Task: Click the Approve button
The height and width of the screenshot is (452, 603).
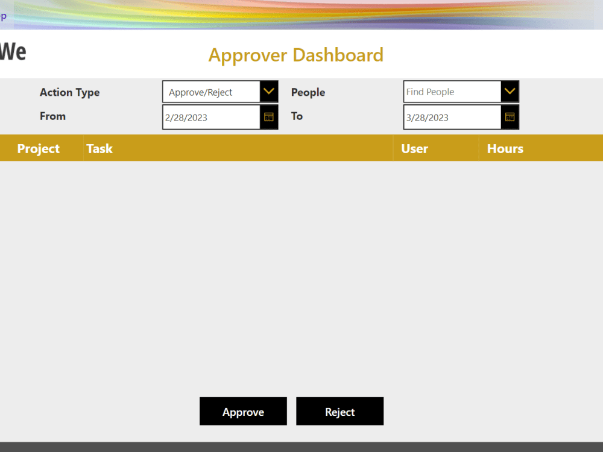Action: [243, 411]
